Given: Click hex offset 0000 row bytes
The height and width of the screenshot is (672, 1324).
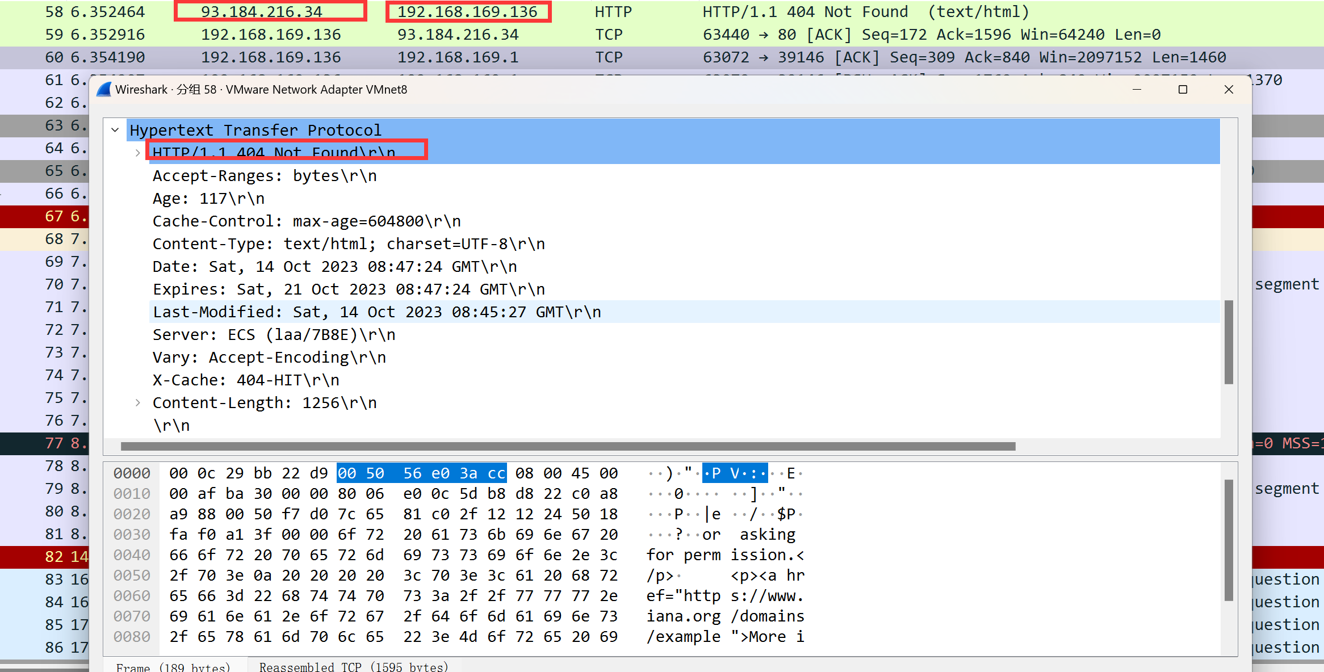Looking at the screenshot, I should click(x=393, y=473).
